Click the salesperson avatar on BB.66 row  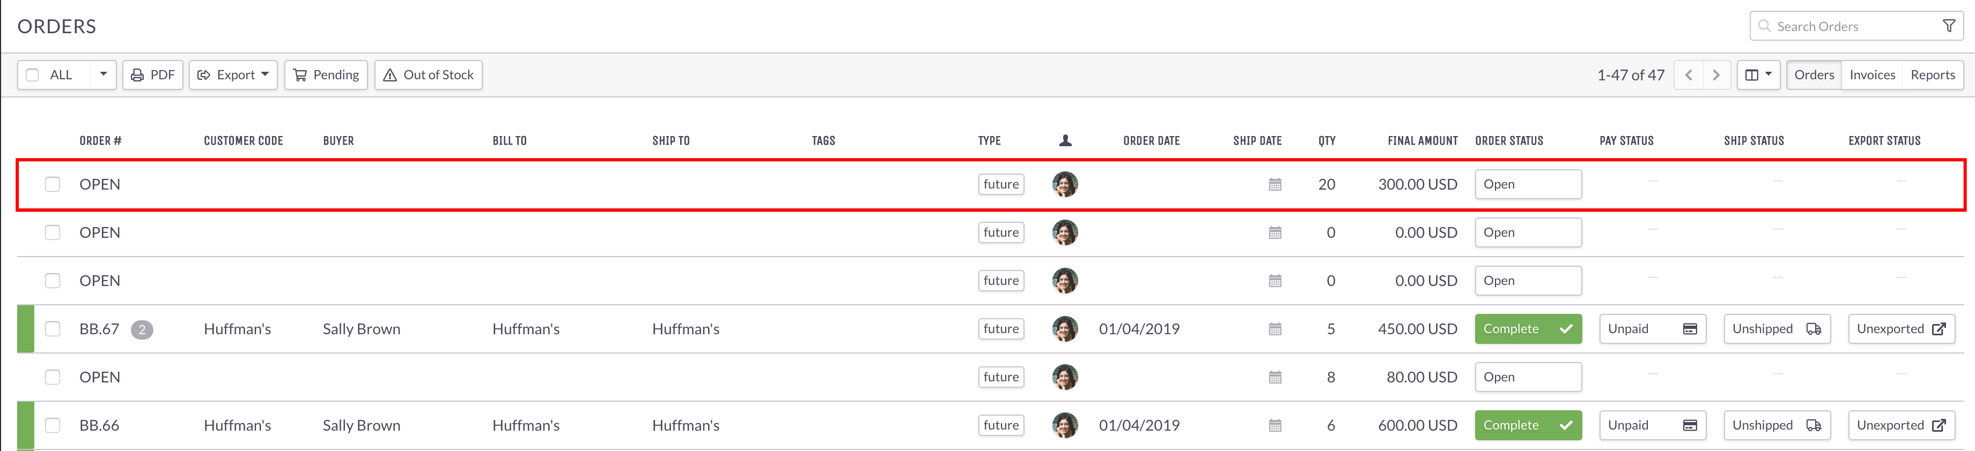1065,426
